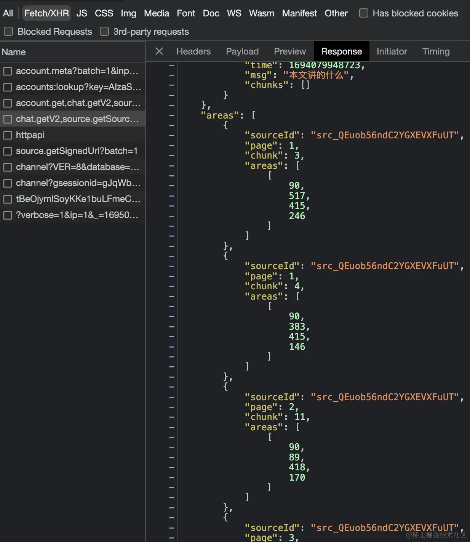Filter requests by Font
The width and height of the screenshot is (470, 542).
pos(186,13)
